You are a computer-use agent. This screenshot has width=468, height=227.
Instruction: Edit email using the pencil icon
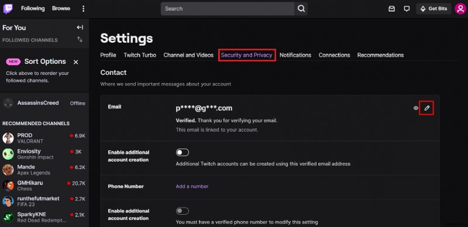coord(427,108)
